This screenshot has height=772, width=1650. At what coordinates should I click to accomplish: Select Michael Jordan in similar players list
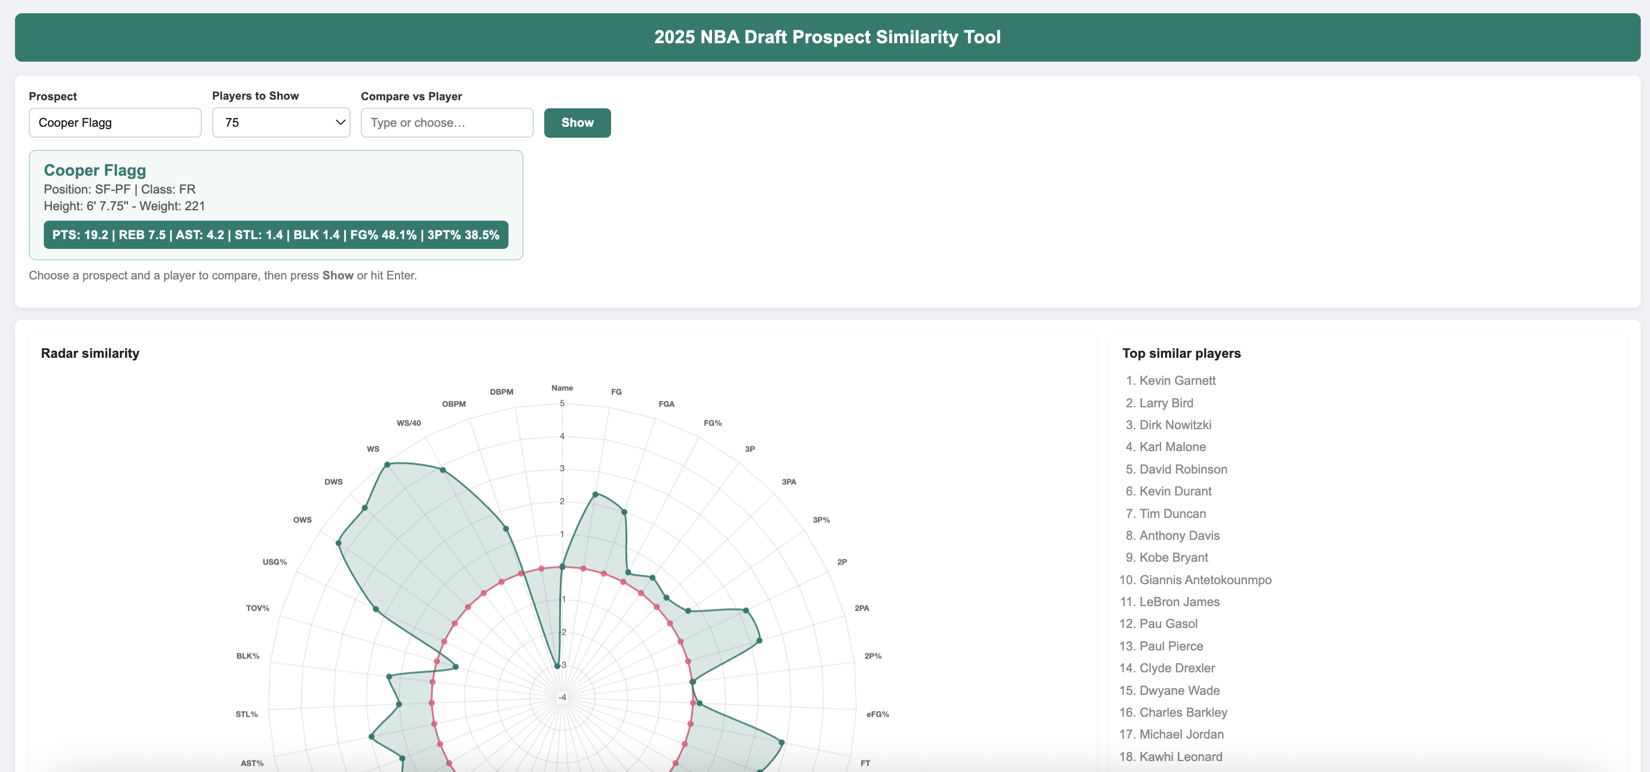[x=1181, y=734]
